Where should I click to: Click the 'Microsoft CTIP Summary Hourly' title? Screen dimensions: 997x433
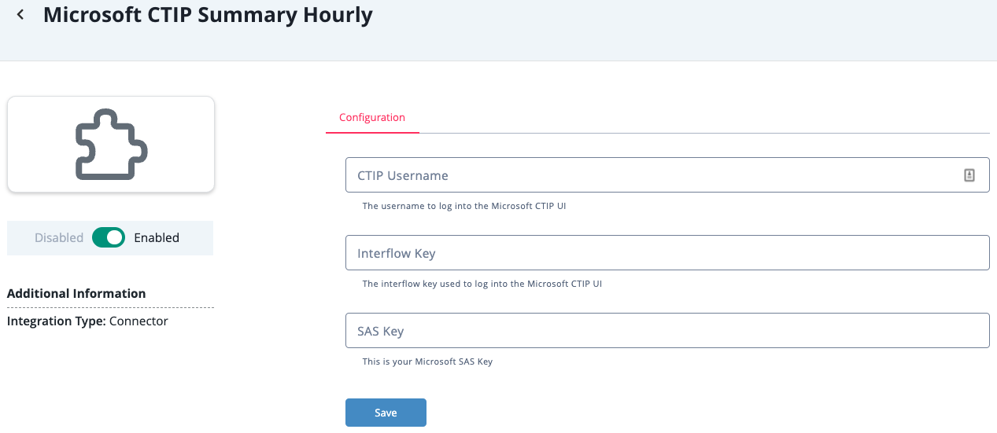click(208, 14)
